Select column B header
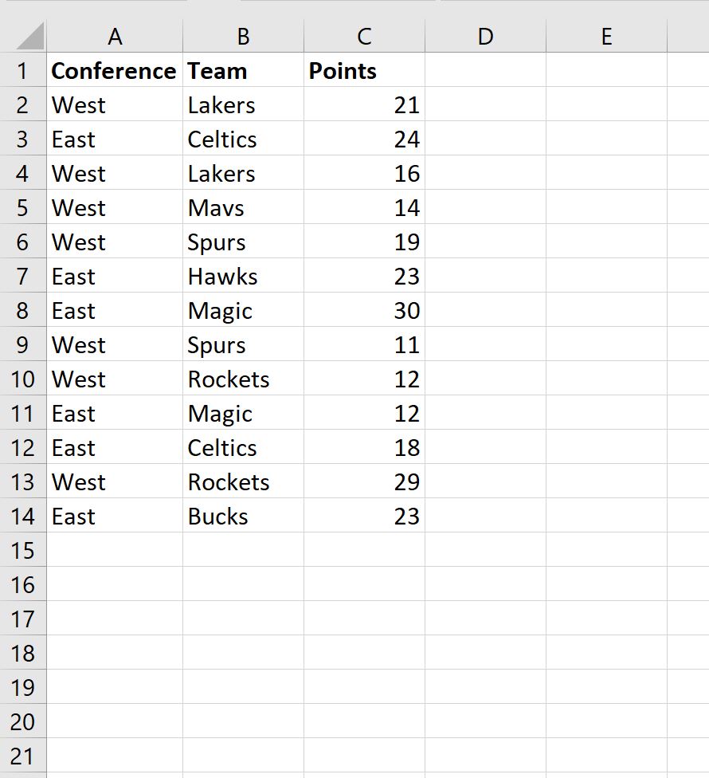This screenshot has height=778, width=709. click(x=243, y=36)
